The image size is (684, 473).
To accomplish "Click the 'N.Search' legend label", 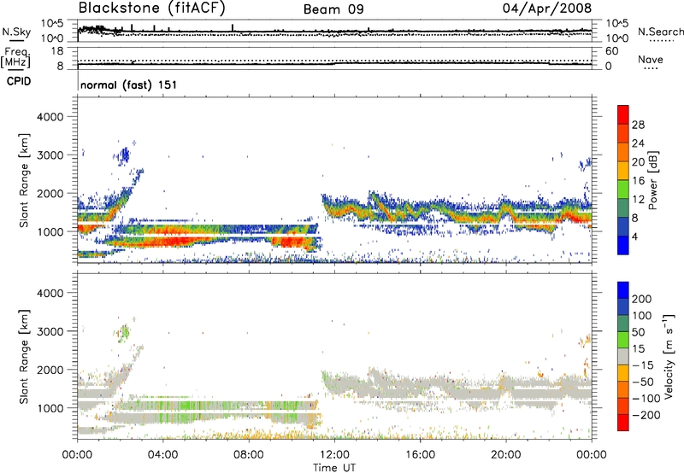I will tap(660, 32).
